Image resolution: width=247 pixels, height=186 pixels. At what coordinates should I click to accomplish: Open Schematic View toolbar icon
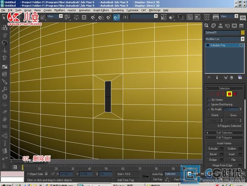click(197, 17)
